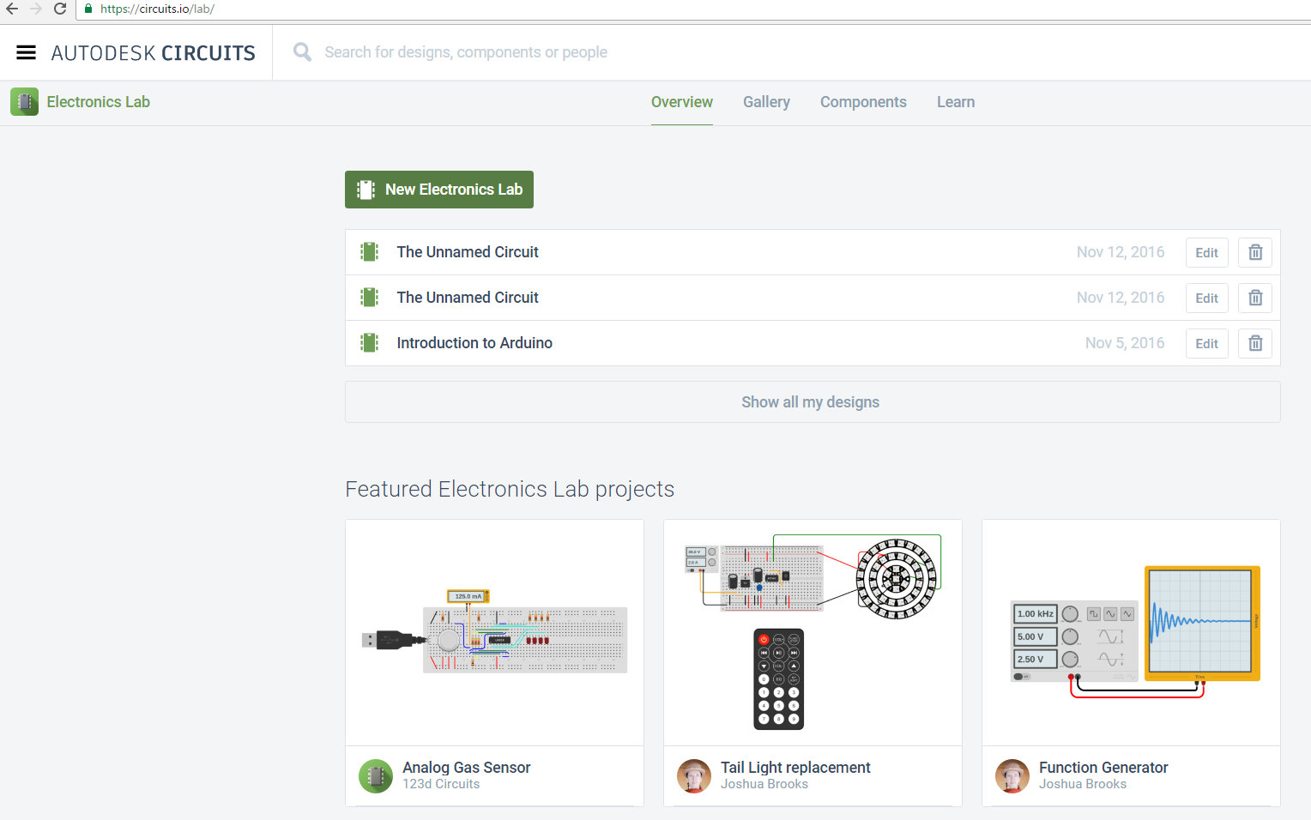Open the Electronics Lab link
Screen dimensions: 1311x820
(x=98, y=102)
